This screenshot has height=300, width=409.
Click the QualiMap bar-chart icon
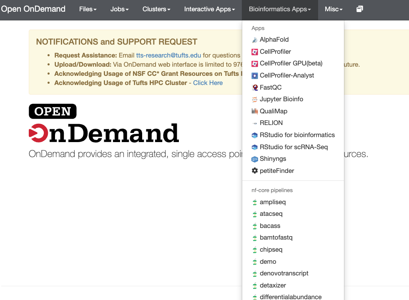pyautogui.click(x=255, y=111)
